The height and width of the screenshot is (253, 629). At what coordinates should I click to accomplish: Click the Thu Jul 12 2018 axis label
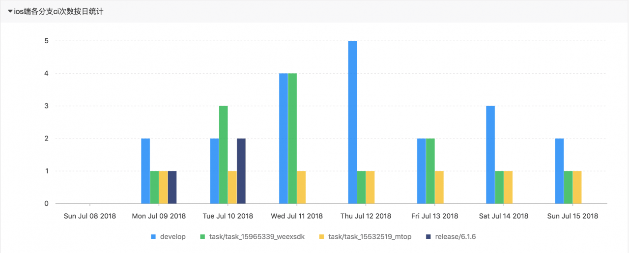[366, 216]
